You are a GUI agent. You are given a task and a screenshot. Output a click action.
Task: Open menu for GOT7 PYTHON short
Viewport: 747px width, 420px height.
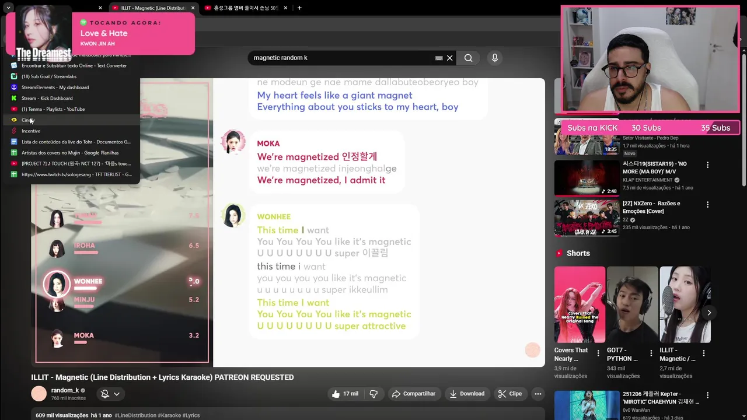pyautogui.click(x=651, y=353)
